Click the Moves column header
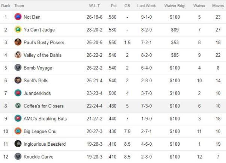 tap(218, 6)
